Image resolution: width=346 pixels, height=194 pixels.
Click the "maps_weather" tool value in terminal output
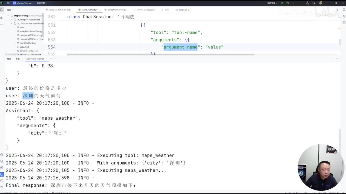59,118
